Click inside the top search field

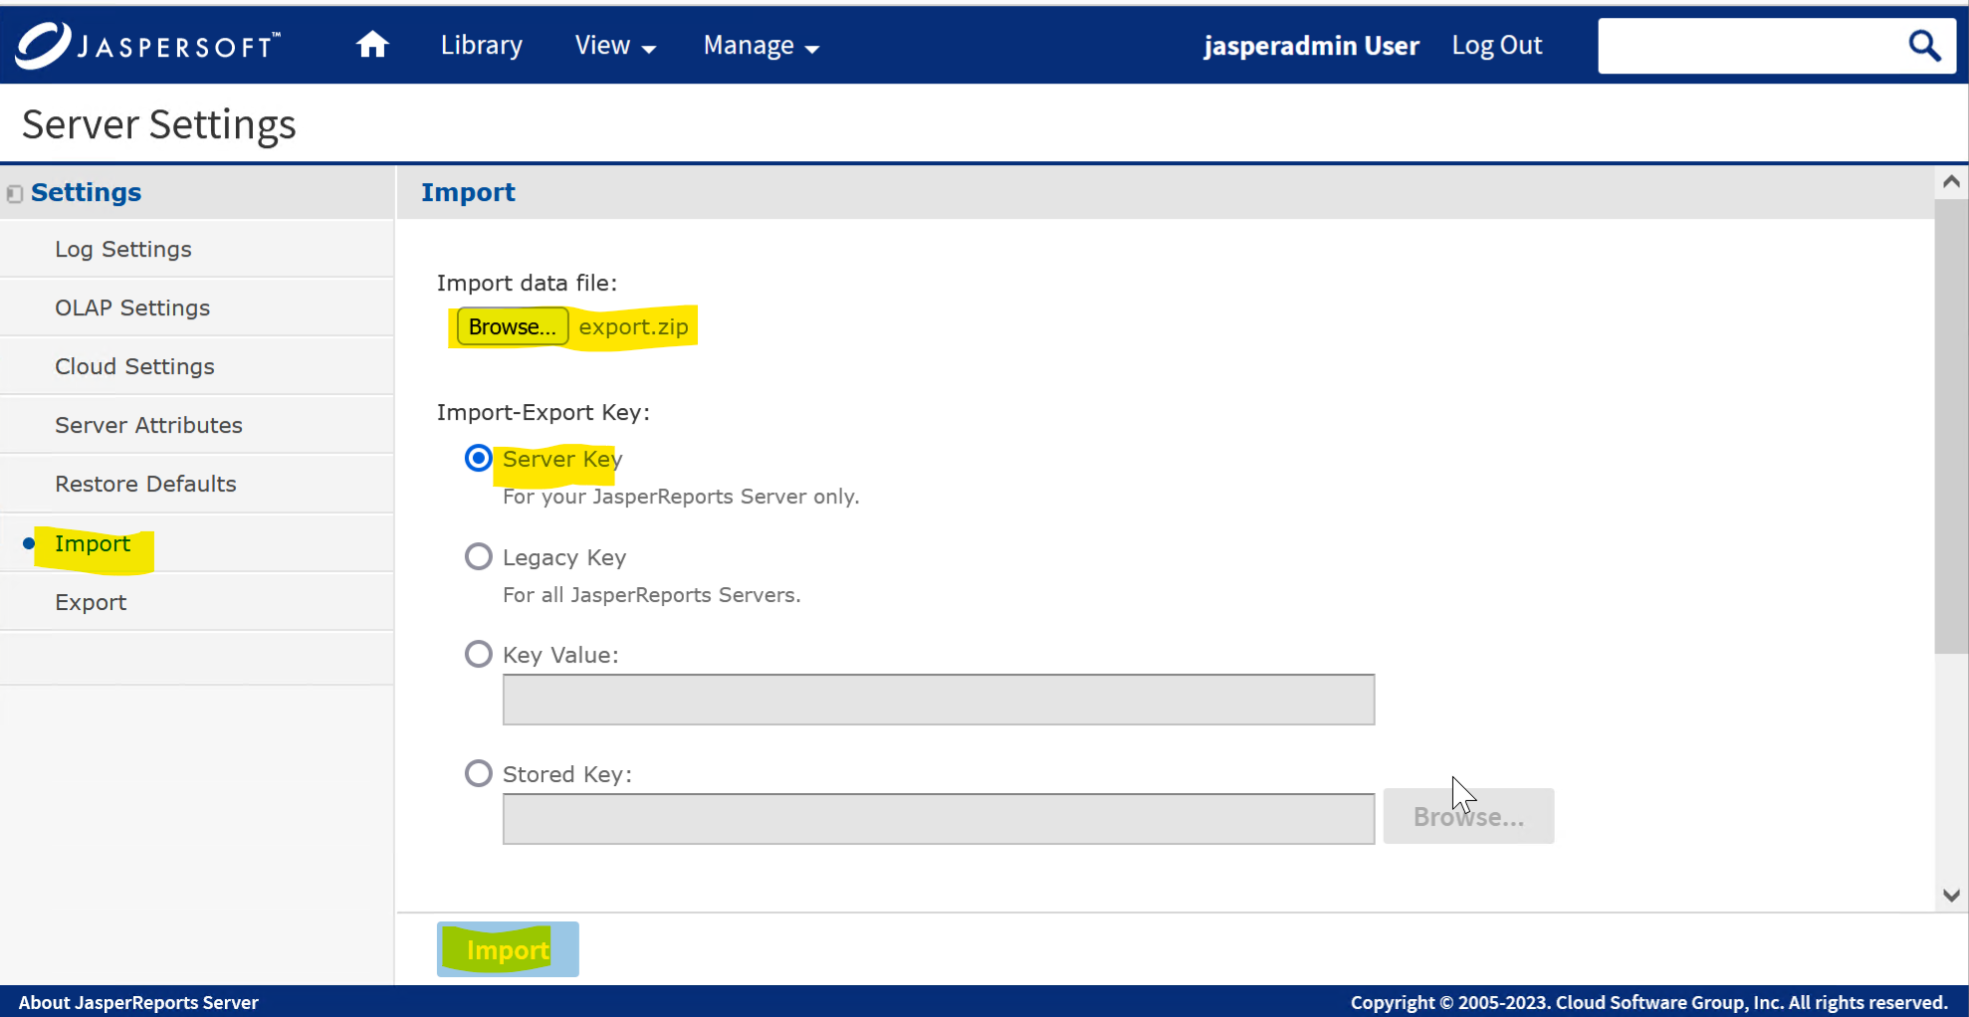pyautogui.click(x=1747, y=46)
